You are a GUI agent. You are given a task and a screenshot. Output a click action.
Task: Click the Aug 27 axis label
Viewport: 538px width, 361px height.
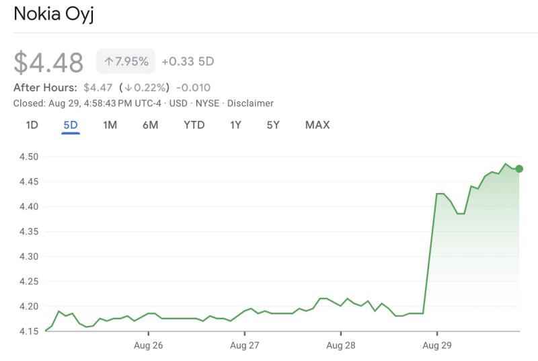pyautogui.click(x=245, y=346)
